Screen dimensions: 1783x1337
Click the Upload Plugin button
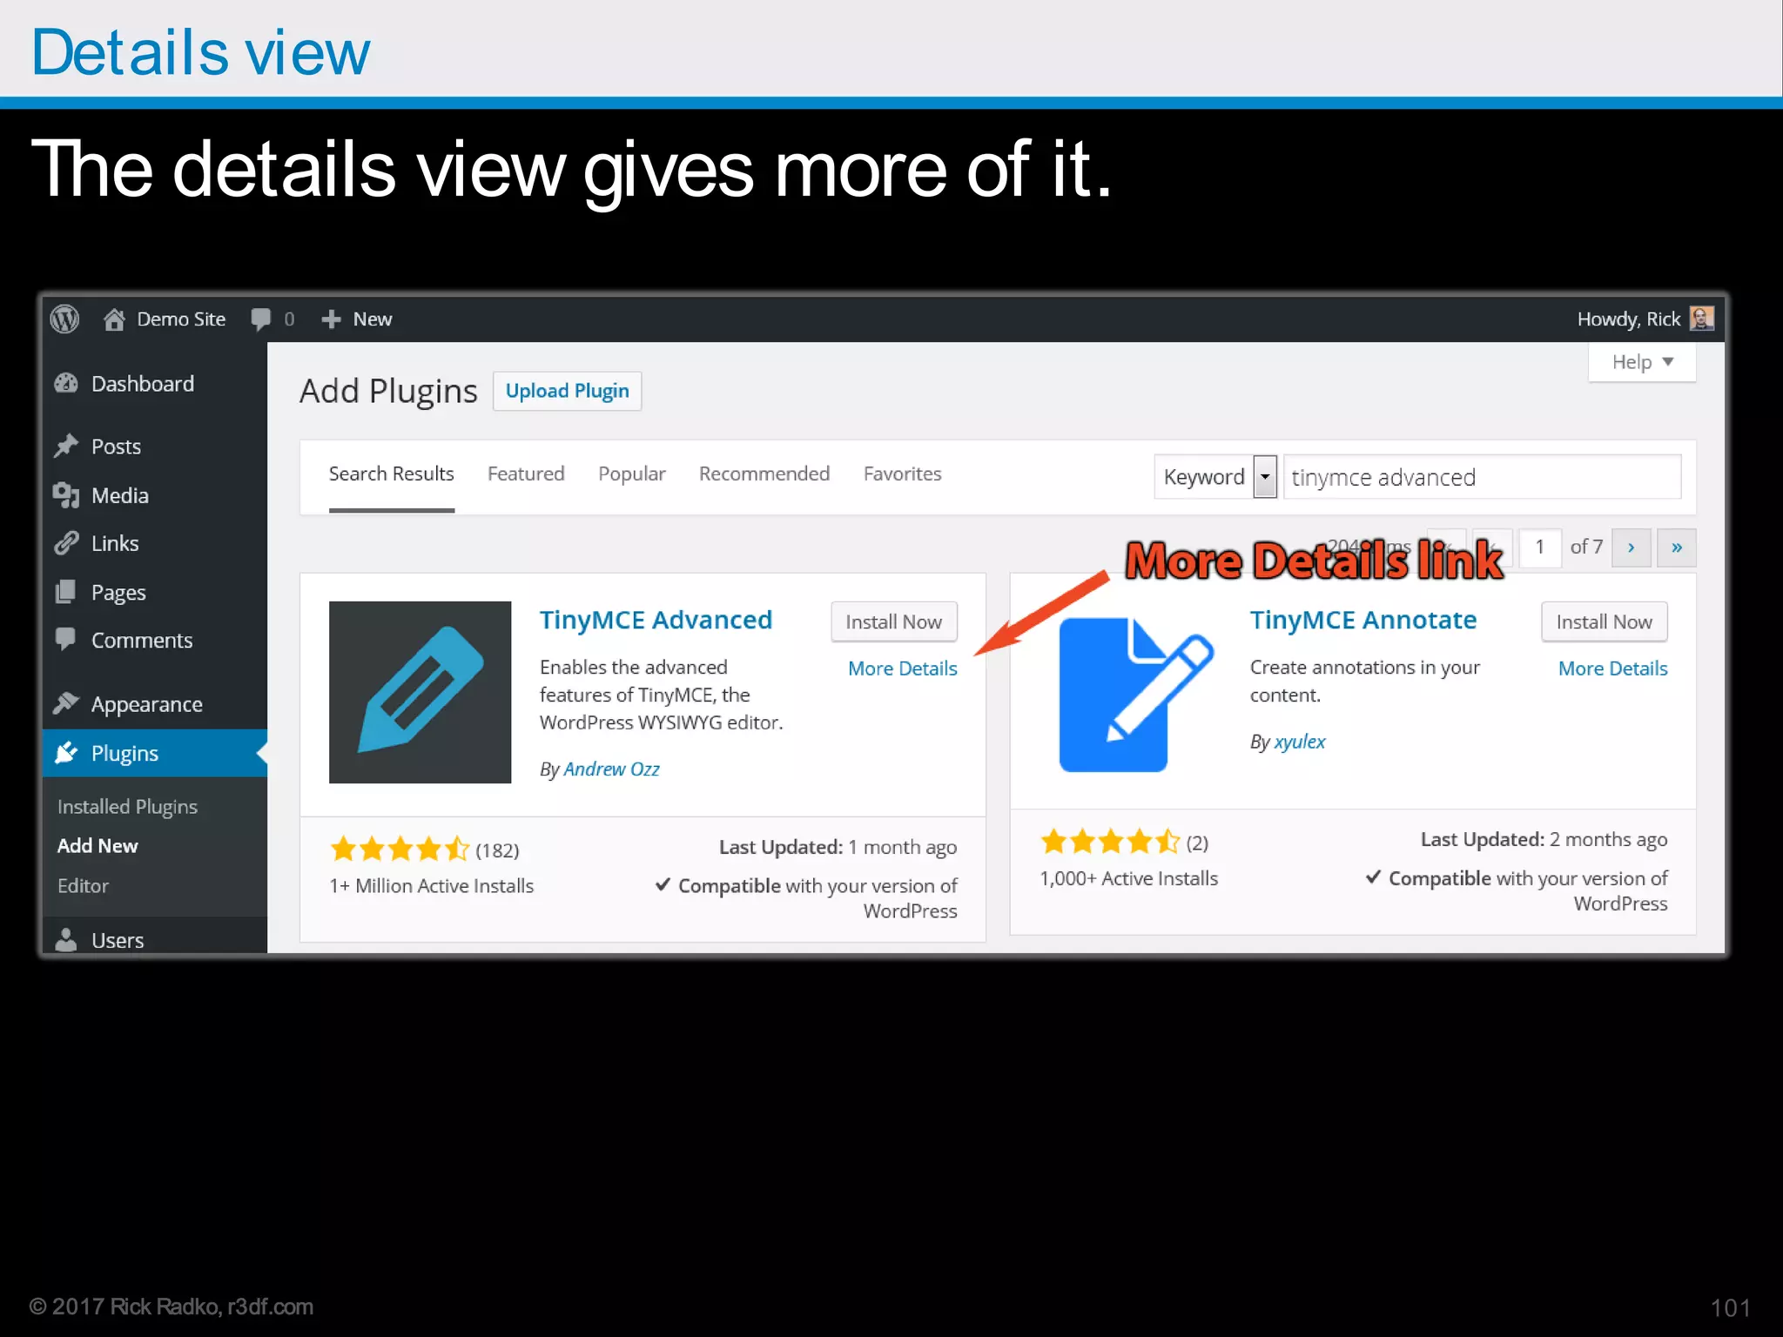coord(567,391)
